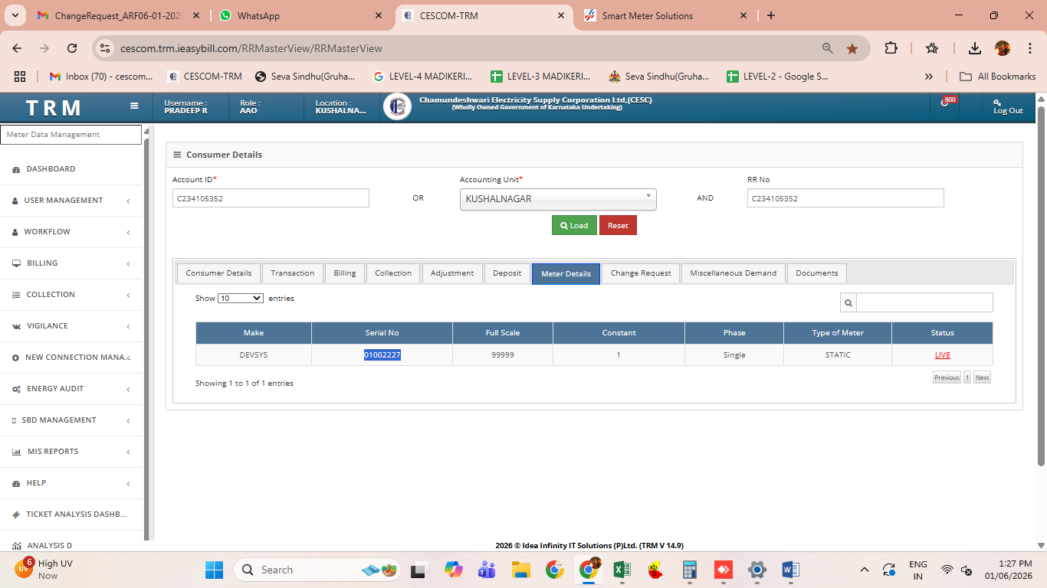Screen dimensions: 1047x588
Task: Expand the VIGILANCE sidebar menu
Action: pyautogui.click(x=71, y=326)
